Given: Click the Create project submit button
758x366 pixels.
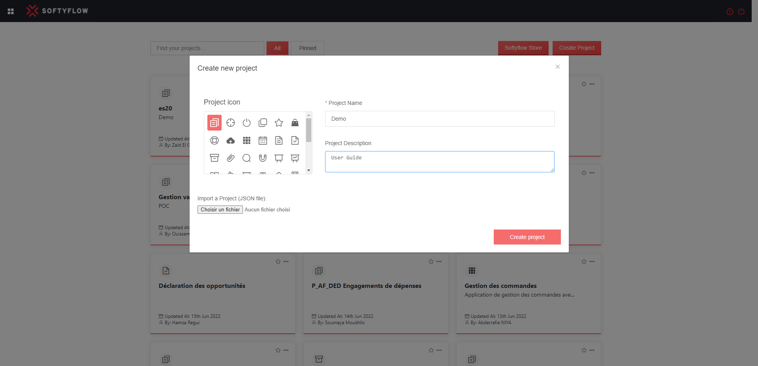Looking at the screenshot, I should point(527,237).
